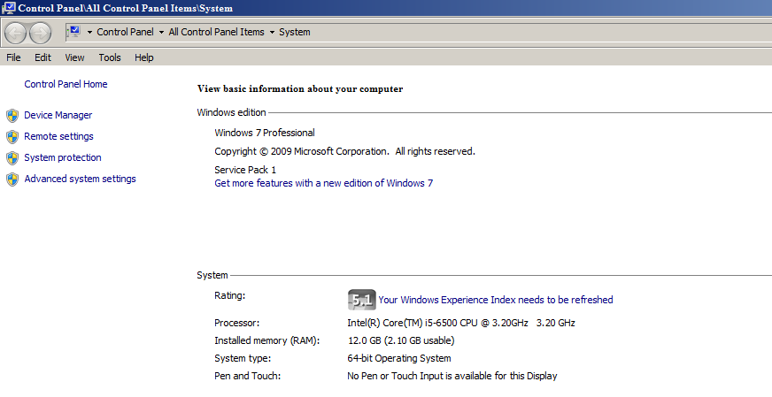
Task: Expand the dropdown arrow before Control Panel
Action: [x=89, y=33]
